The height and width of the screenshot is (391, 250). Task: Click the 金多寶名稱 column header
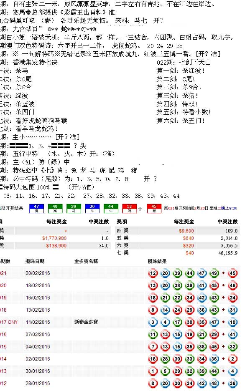[x=86, y=261]
